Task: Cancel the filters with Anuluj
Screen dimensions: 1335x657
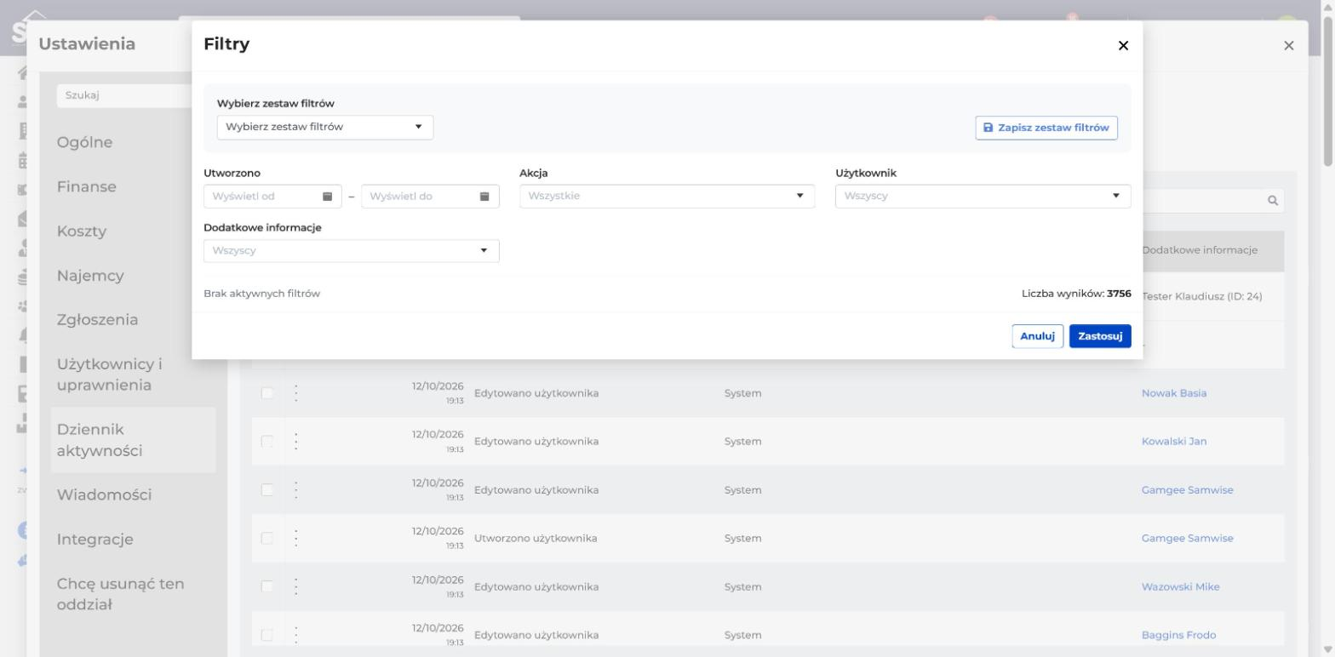Action: 1037,336
